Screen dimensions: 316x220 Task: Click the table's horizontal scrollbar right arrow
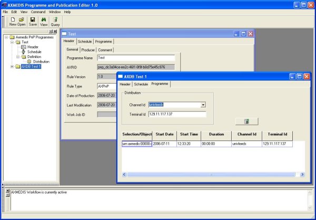[302, 174]
